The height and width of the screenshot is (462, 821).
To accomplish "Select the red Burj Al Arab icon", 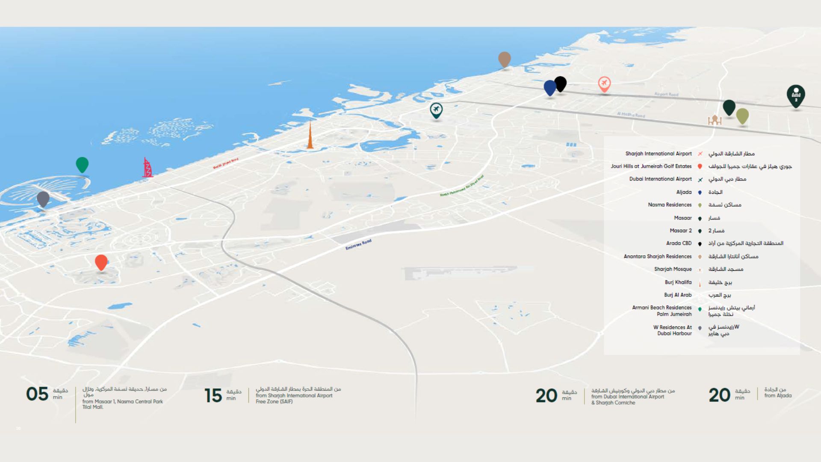I will (147, 168).
